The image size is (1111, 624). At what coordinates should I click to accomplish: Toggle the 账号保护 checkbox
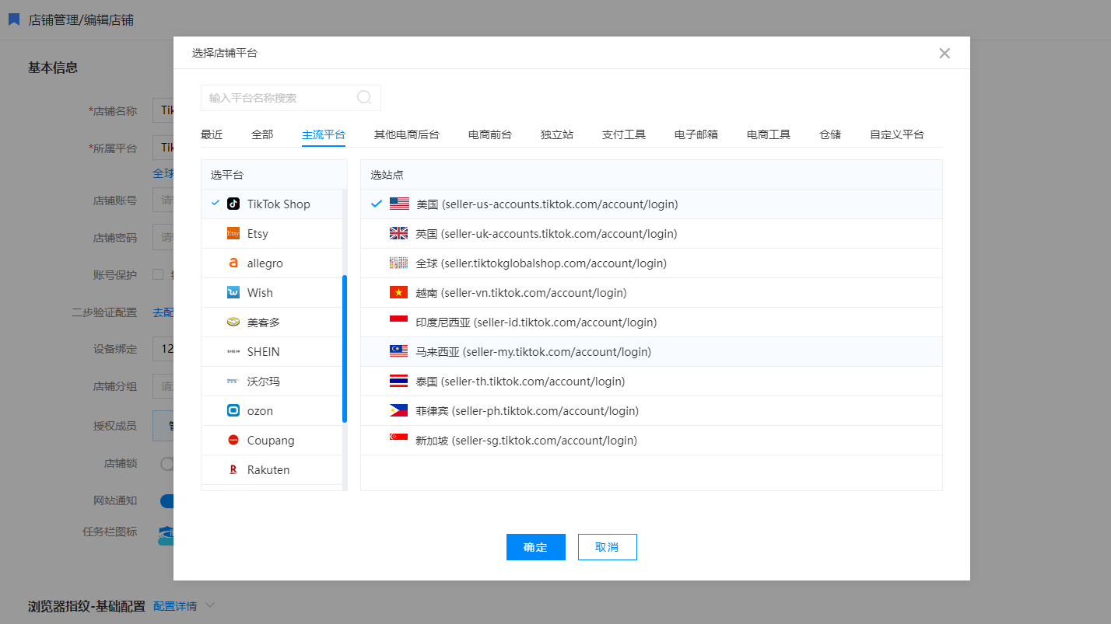point(158,274)
